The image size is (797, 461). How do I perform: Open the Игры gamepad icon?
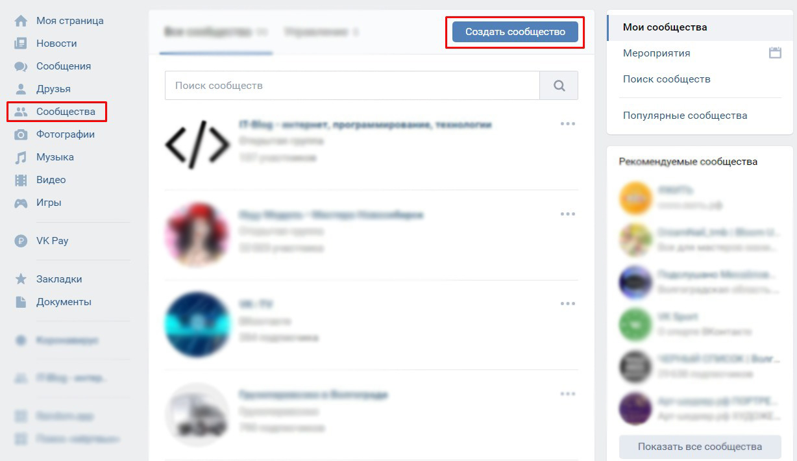[21, 203]
